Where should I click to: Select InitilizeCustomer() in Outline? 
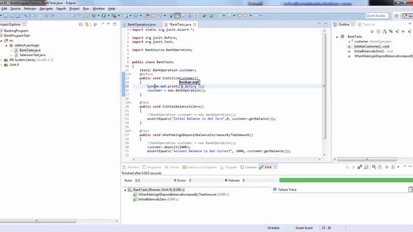[372, 46]
